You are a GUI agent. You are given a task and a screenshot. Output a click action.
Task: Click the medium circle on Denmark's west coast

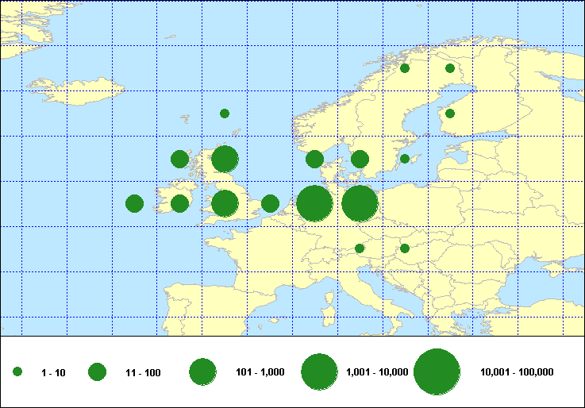coord(314,159)
